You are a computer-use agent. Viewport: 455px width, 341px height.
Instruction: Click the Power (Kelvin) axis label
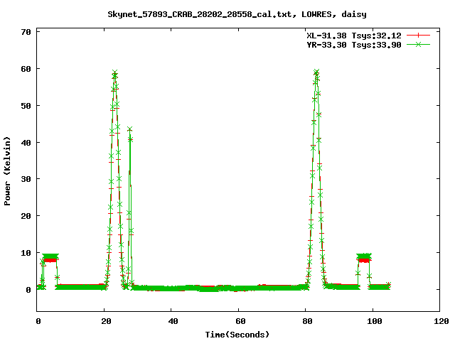pyautogui.click(x=7, y=171)
